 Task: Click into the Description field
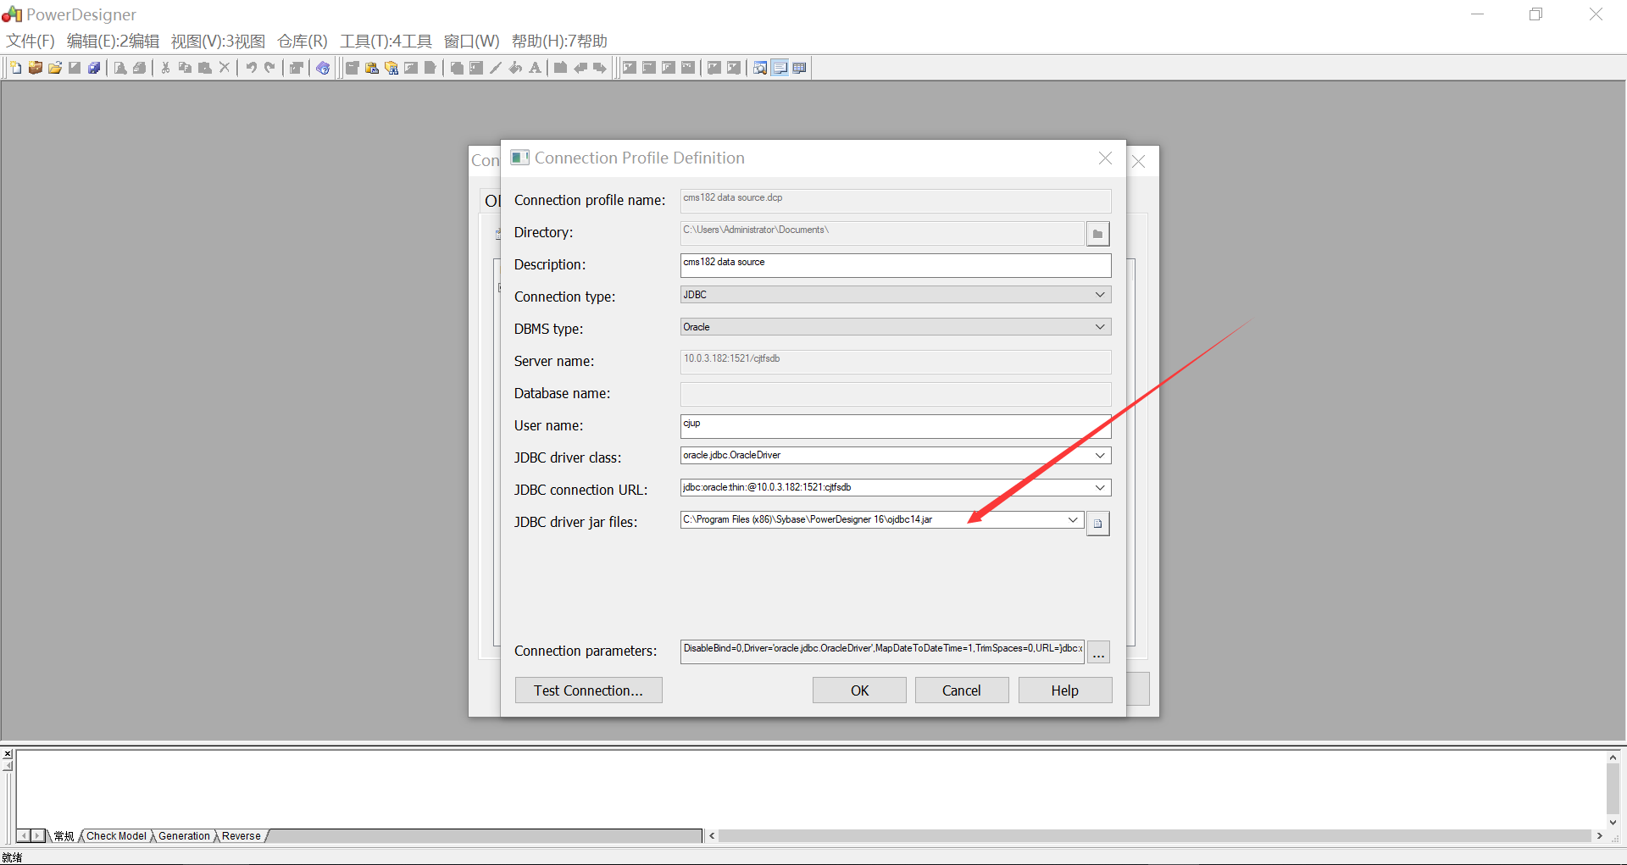point(896,265)
